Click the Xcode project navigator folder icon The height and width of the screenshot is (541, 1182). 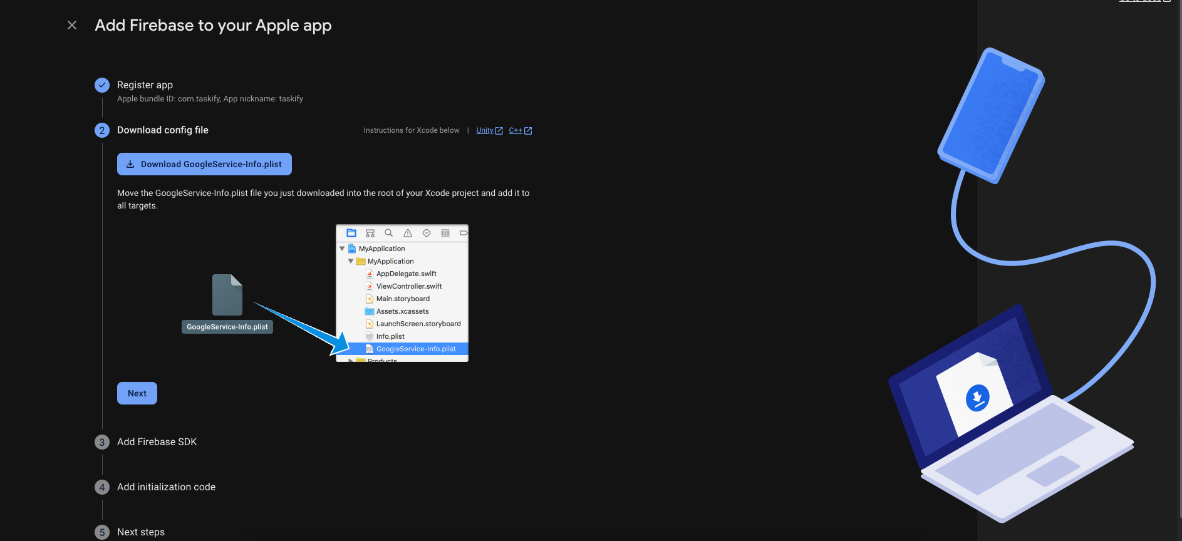tap(351, 233)
